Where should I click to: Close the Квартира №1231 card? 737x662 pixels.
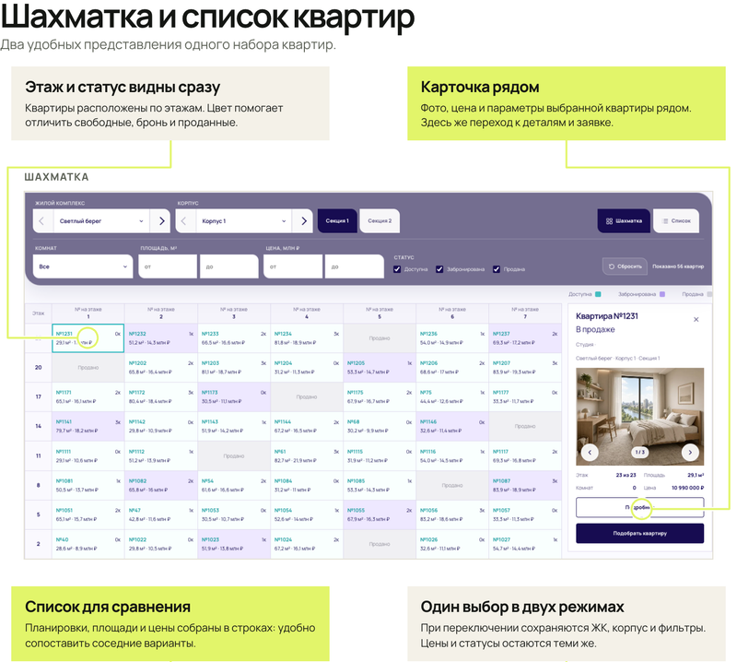696,319
